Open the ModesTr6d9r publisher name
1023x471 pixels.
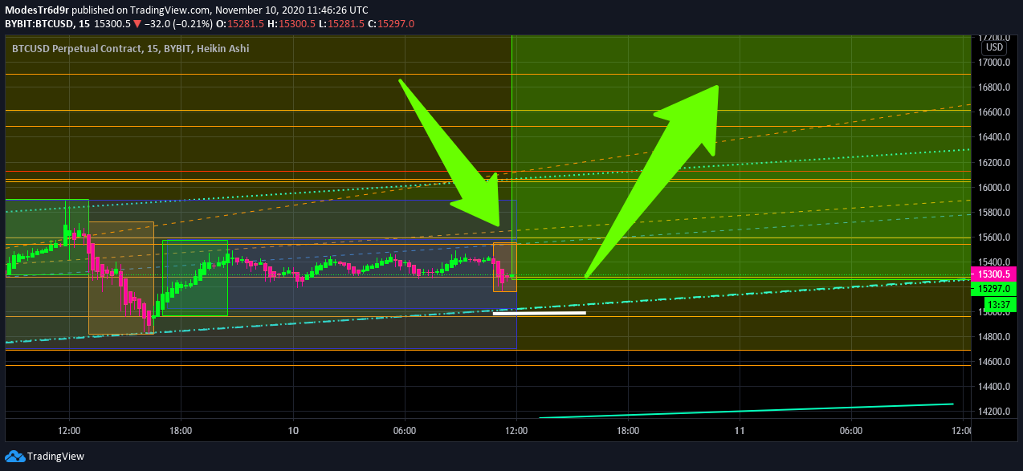36,10
